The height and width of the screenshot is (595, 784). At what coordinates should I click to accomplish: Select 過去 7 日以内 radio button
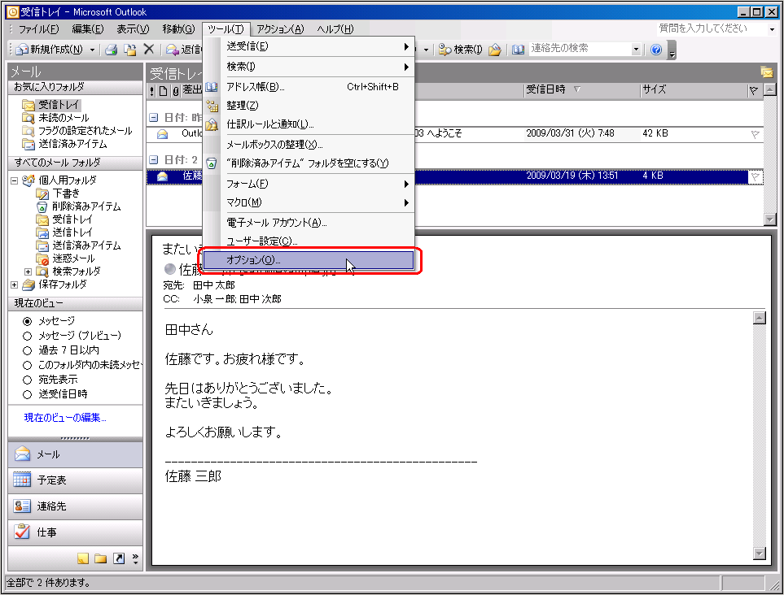(x=28, y=350)
